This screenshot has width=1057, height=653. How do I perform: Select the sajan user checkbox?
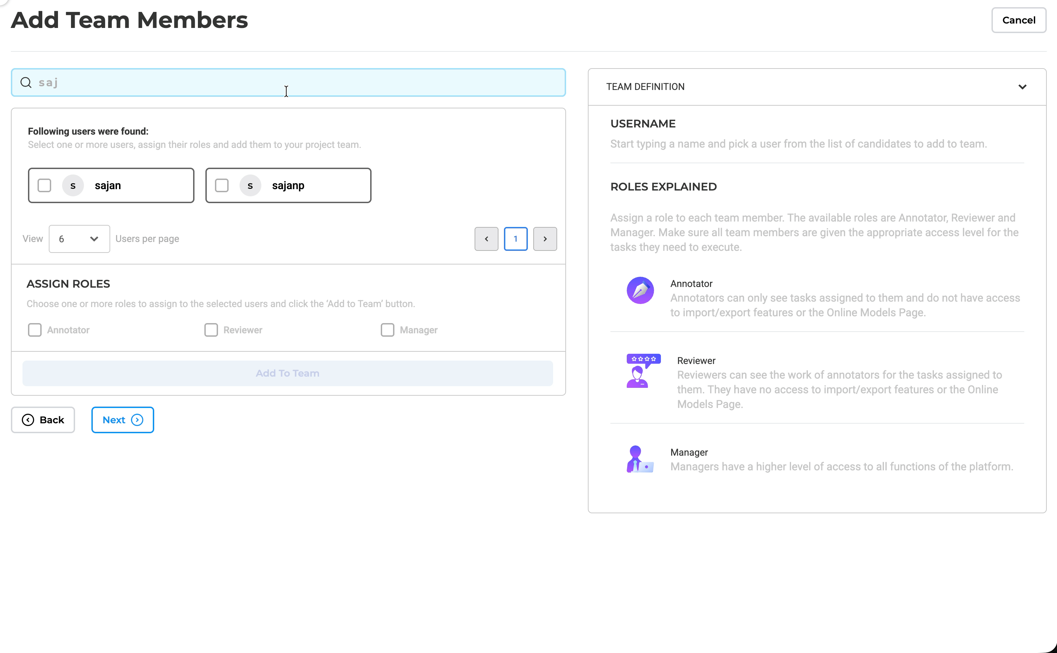pyautogui.click(x=45, y=186)
